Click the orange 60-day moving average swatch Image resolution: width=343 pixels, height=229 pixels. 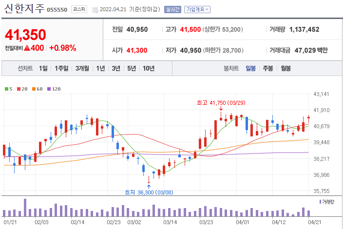[x=34, y=89]
